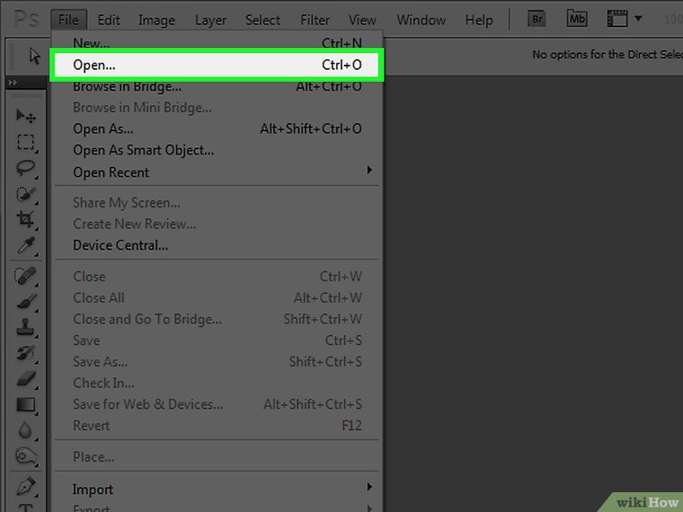683x512 pixels.
Task: Choose the Crop tool
Action: pos(25,220)
